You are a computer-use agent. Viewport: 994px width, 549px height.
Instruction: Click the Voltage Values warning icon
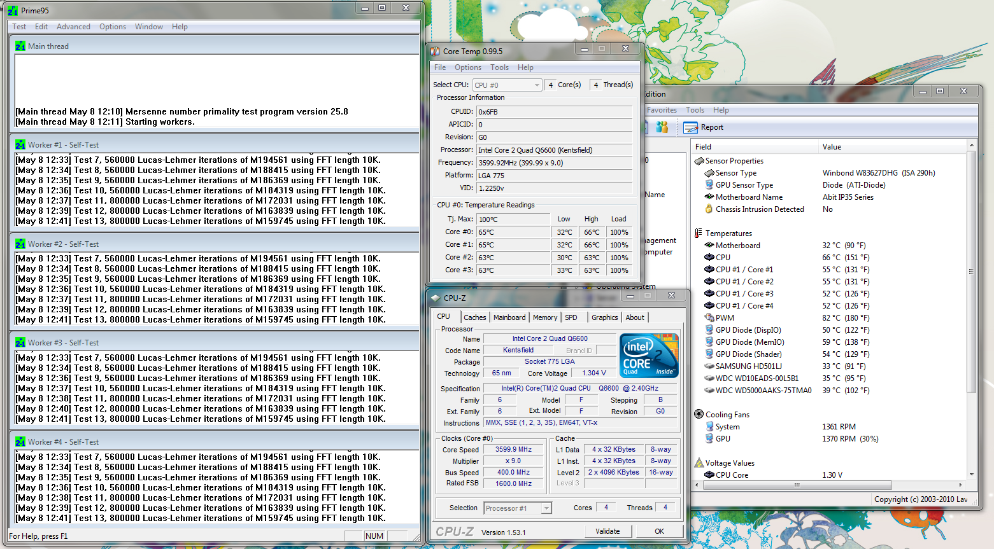[x=699, y=462]
